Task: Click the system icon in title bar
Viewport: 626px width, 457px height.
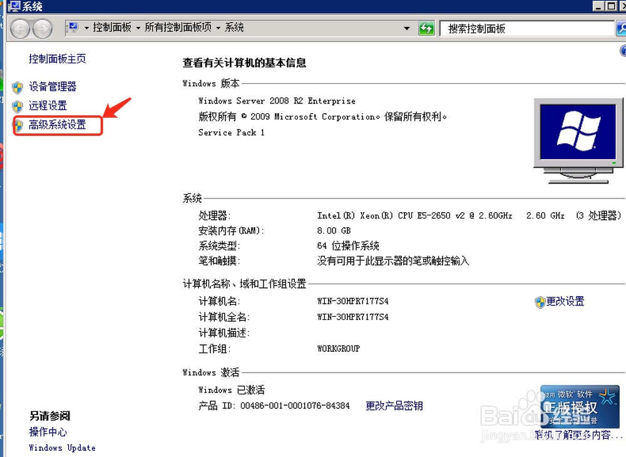Action: (14, 6)
